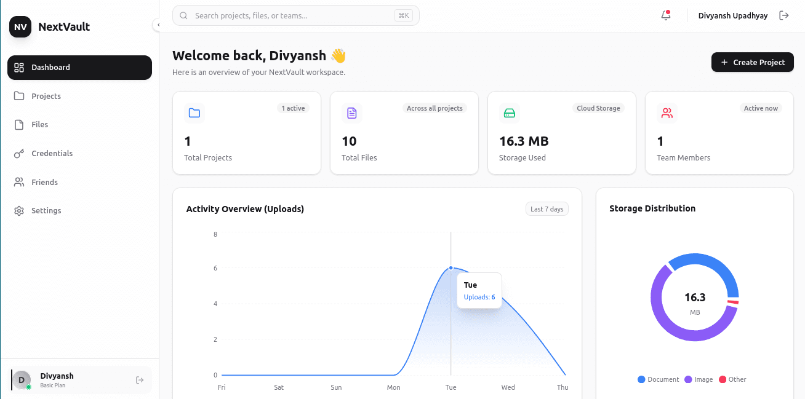Click the Files document icon in sidebar
This screenshot has height=399, width=805.
19,125
